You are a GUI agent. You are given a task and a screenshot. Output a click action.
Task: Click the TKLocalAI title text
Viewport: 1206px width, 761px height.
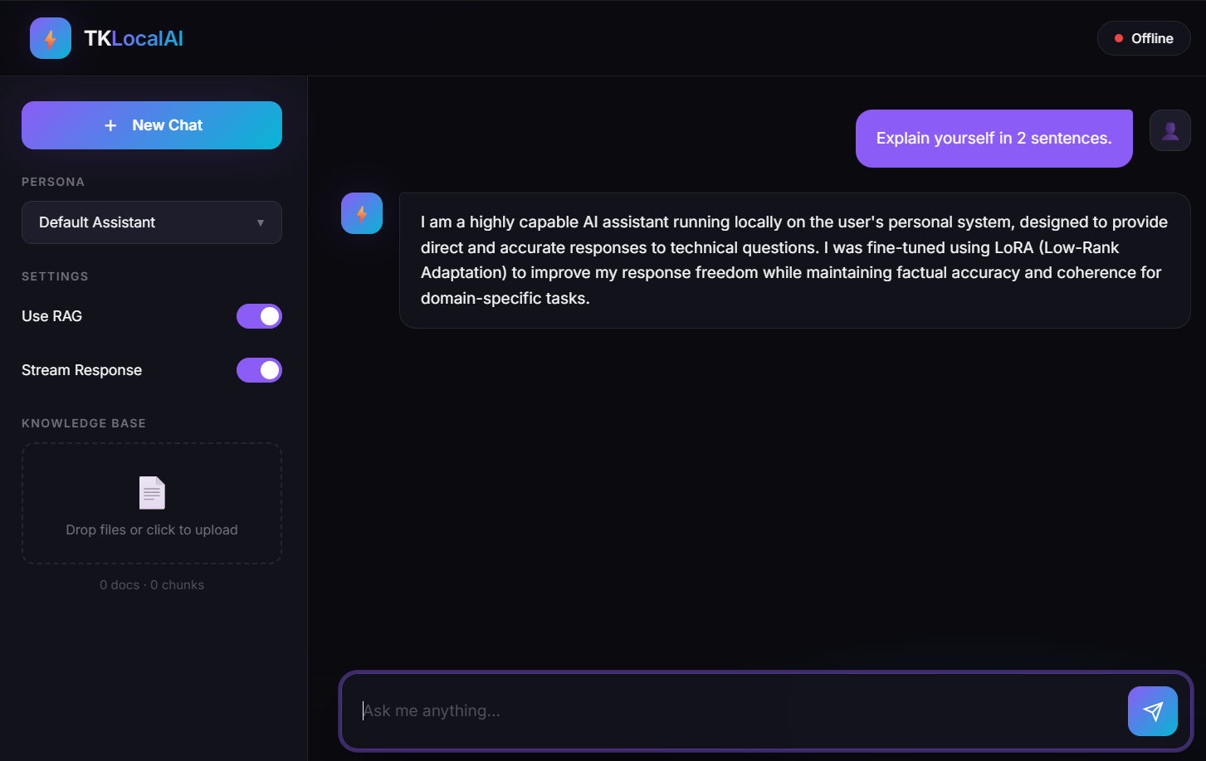pyautogui.click(x=133, y=38)
